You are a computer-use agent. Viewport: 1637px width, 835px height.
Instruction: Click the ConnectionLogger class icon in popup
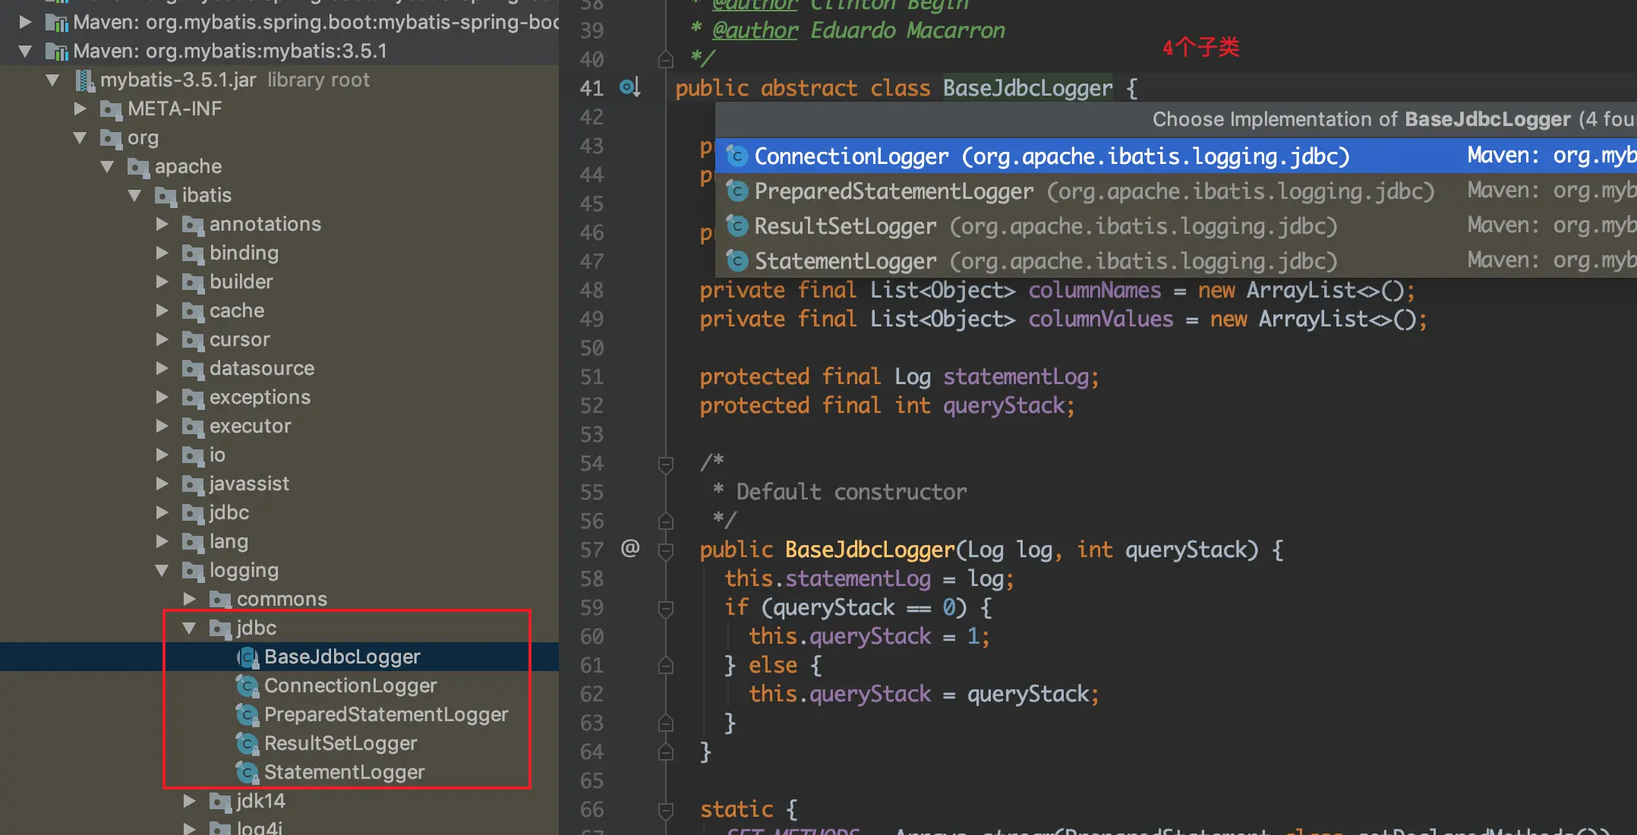(736, 156)
